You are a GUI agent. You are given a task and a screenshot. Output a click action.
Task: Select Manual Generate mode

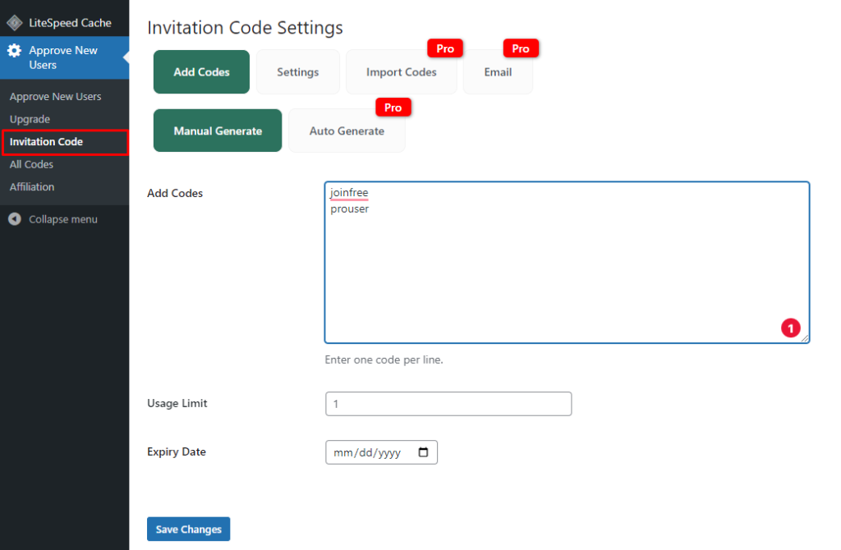tap(217, 130)
